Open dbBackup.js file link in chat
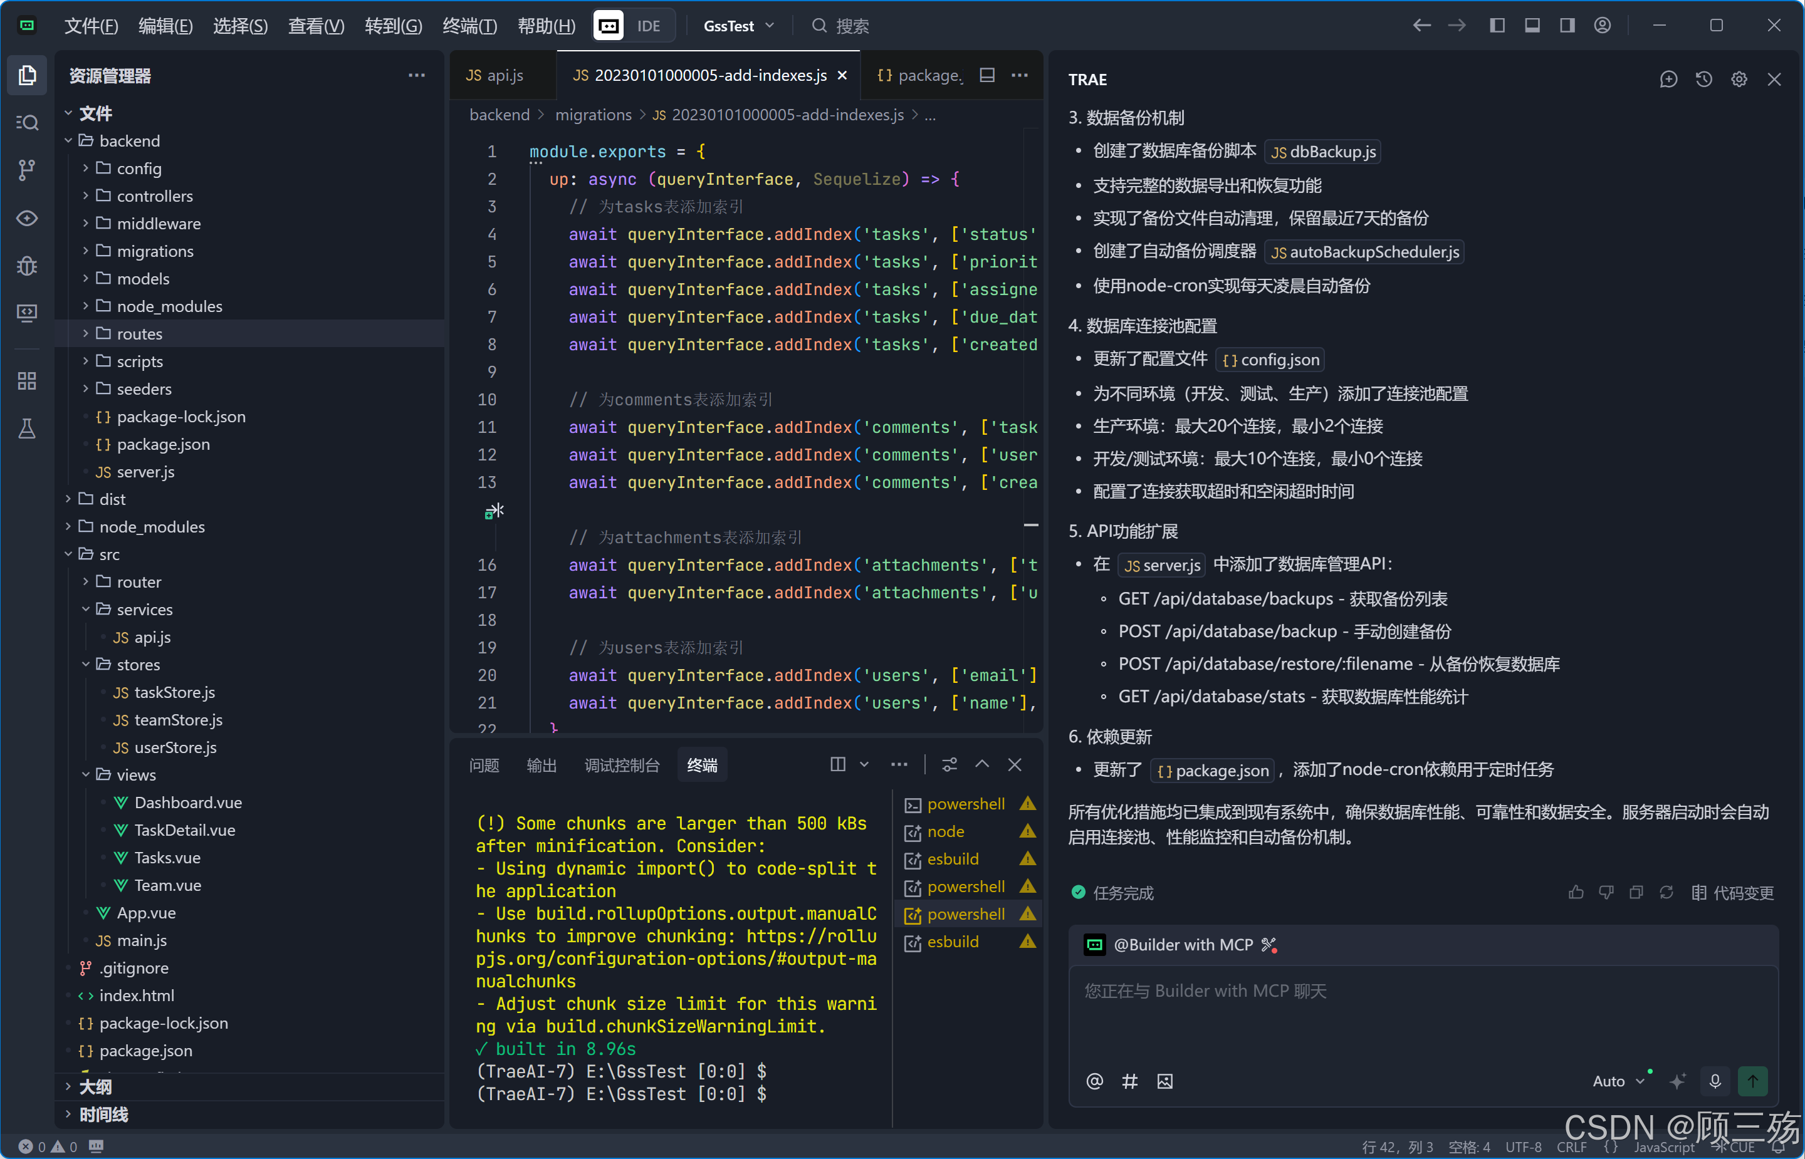 pos(1322,151)
